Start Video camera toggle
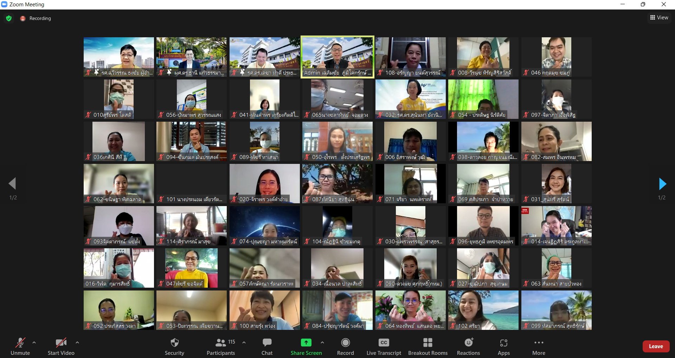The width and height of the screenshot is (675, 358). [61, 346]
